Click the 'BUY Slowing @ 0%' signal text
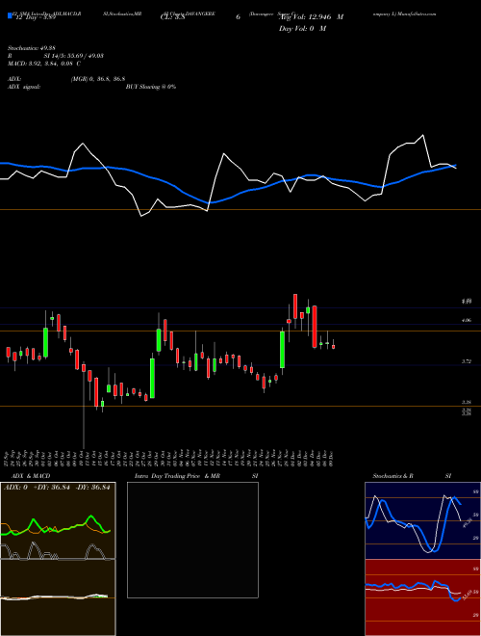The image size is (481, 636). (151, 87)
